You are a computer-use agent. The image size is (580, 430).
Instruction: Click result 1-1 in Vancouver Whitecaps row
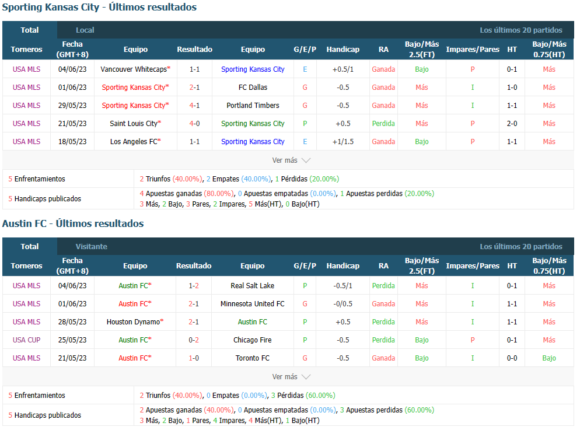point(194,69)
